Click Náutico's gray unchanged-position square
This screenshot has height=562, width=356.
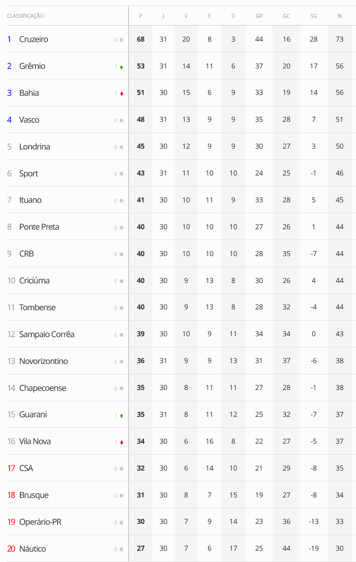click(x=121, y=549)
